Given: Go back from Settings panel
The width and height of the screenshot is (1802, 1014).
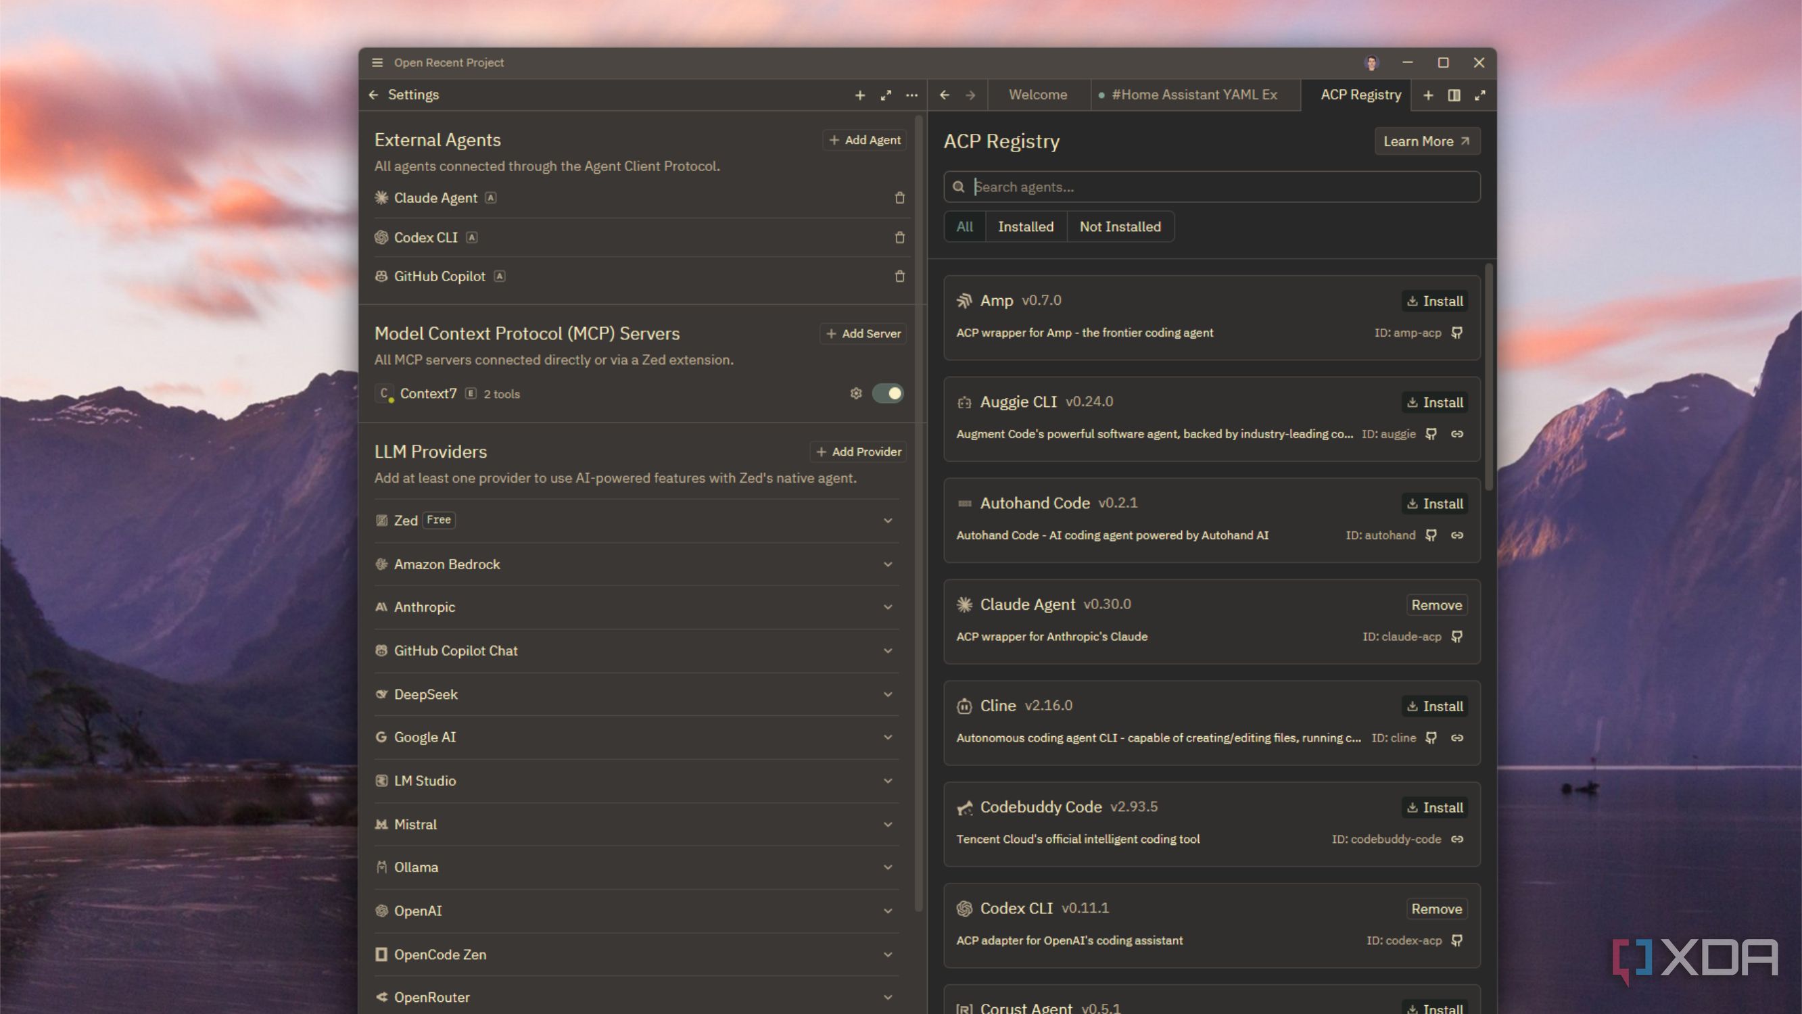Looking at the screenshot, I should (x=373, y=95).
